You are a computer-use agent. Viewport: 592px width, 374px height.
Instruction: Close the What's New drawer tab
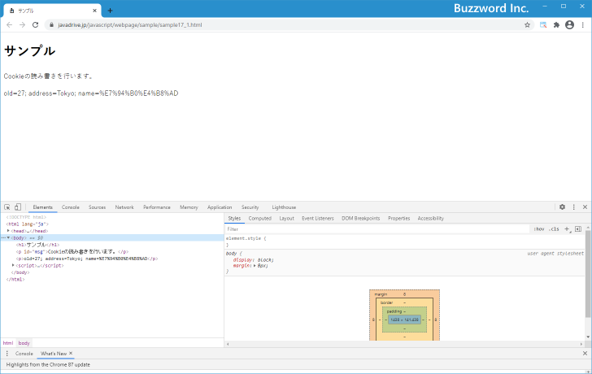pyautogui.click(x=71, y=353)
